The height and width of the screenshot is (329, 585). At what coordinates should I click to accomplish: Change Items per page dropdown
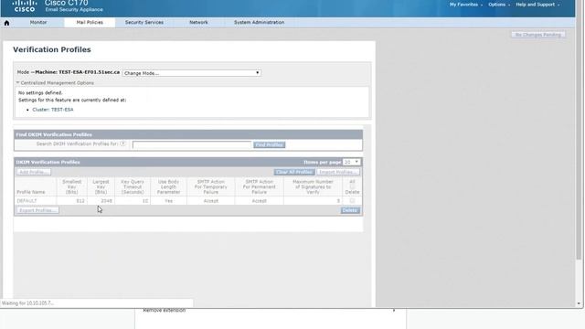351,162
